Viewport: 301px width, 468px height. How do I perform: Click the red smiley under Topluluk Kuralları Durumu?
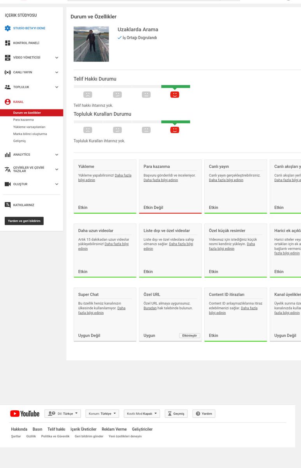[175, 130]
